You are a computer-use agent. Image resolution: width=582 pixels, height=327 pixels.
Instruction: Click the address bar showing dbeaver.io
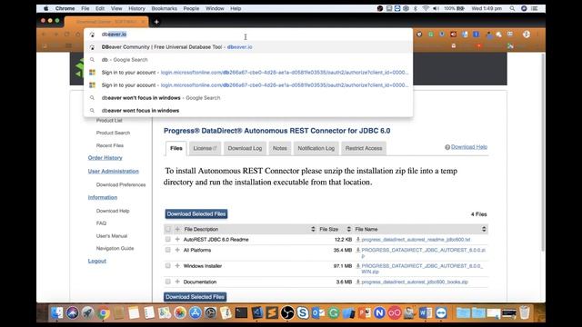(x=248, y=35)
